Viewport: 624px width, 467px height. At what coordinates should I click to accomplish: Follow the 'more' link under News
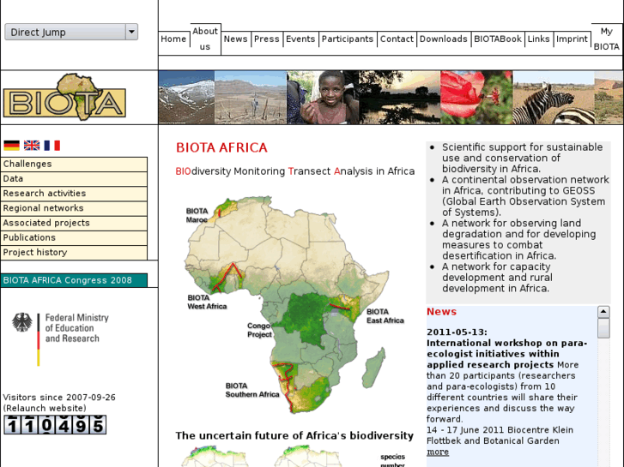(438, 452)
